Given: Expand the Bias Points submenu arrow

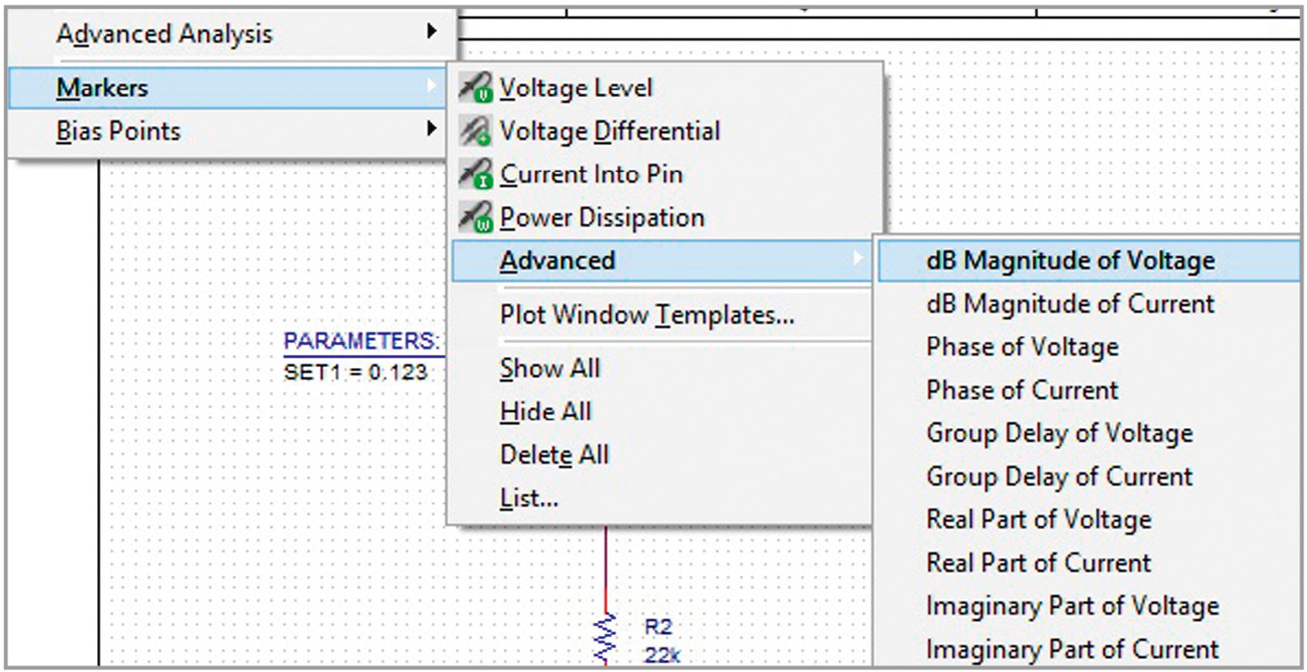Looking at the screenshot, I should point(431,130).
